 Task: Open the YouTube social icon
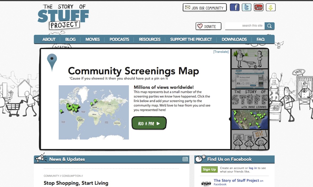tap(259, 7)
